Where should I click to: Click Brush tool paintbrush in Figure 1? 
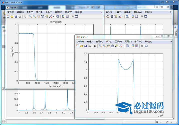pos(51,16)
